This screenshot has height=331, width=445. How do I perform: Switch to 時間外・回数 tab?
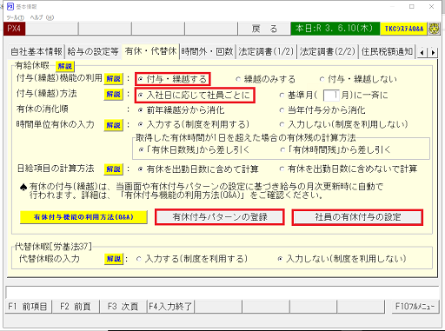click(208, 51)
